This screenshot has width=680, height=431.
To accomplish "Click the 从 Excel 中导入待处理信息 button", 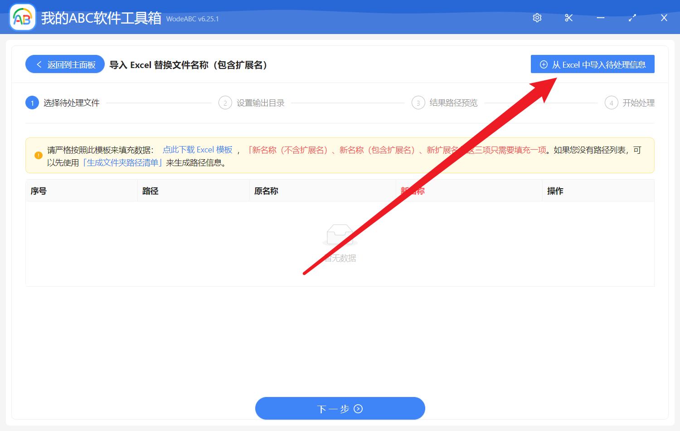I will (593, 64).
